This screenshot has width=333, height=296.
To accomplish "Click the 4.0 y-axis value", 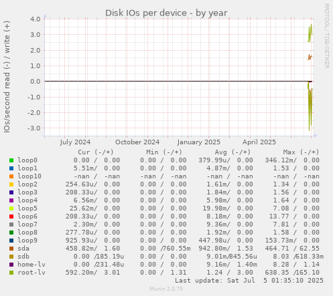I will click(36, 19).
